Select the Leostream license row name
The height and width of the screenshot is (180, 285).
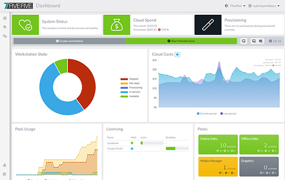click(113, 143)
